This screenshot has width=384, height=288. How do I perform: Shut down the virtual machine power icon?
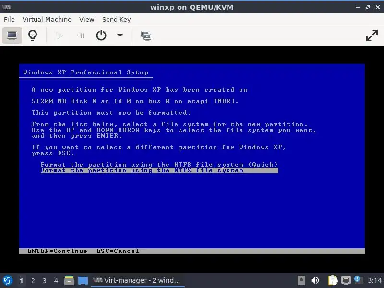tap(101, 36)
